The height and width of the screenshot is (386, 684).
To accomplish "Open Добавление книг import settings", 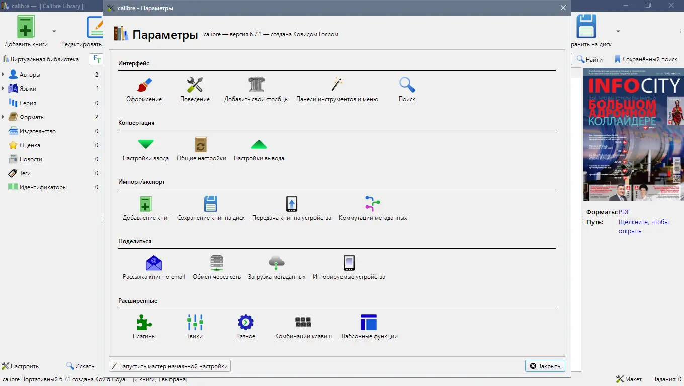I will pyautogui.click(x=146, y=208).
